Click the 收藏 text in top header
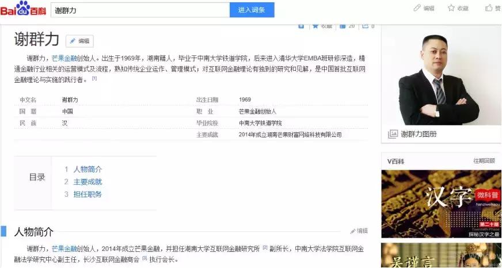 463,8
